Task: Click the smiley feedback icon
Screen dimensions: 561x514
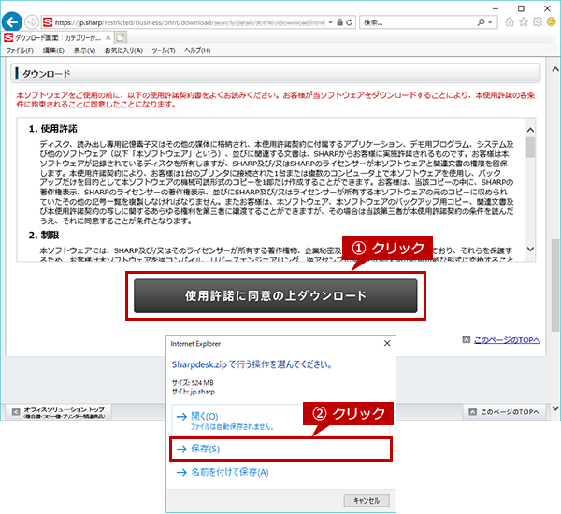Action: pyautogui.click(x=552, y=22)
